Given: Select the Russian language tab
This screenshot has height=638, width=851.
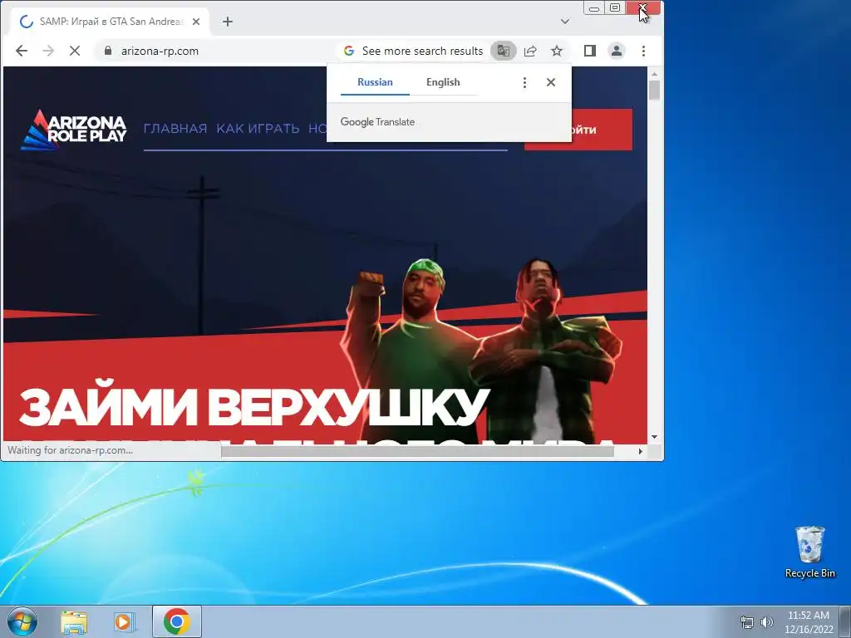Looking at the screenshot, I should coord(375,82).
